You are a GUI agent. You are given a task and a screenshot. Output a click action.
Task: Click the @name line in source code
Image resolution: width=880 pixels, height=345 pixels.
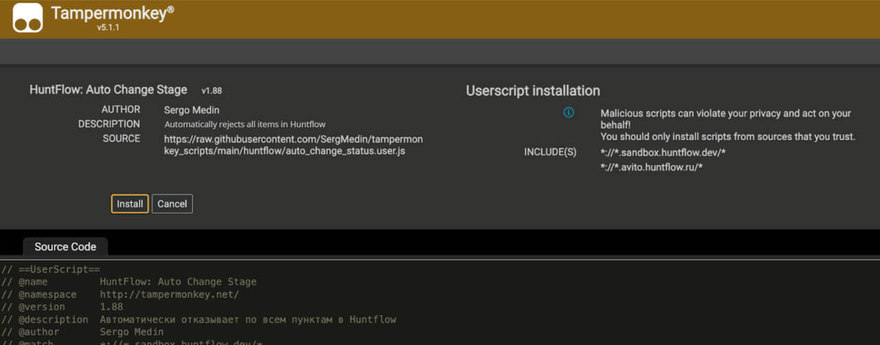pos(129,282)
